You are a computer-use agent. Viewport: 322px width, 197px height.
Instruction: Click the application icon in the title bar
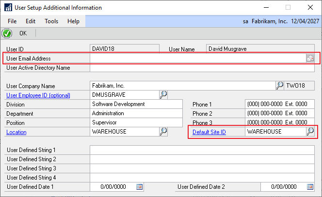[8, 8]
